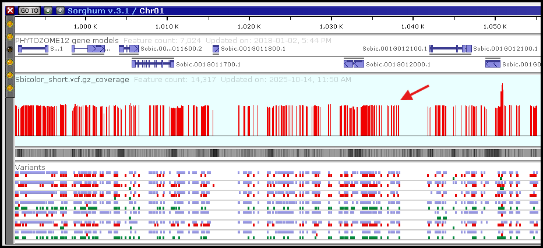Viewport: 543px width, 248px height.
Task: Click the first up-arrow icon right of GO TO
Action: 48,10
